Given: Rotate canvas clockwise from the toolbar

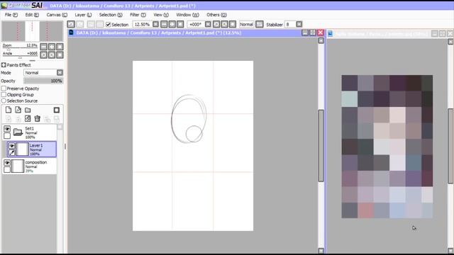Looking at the screenshot, I should pos(224,24).
